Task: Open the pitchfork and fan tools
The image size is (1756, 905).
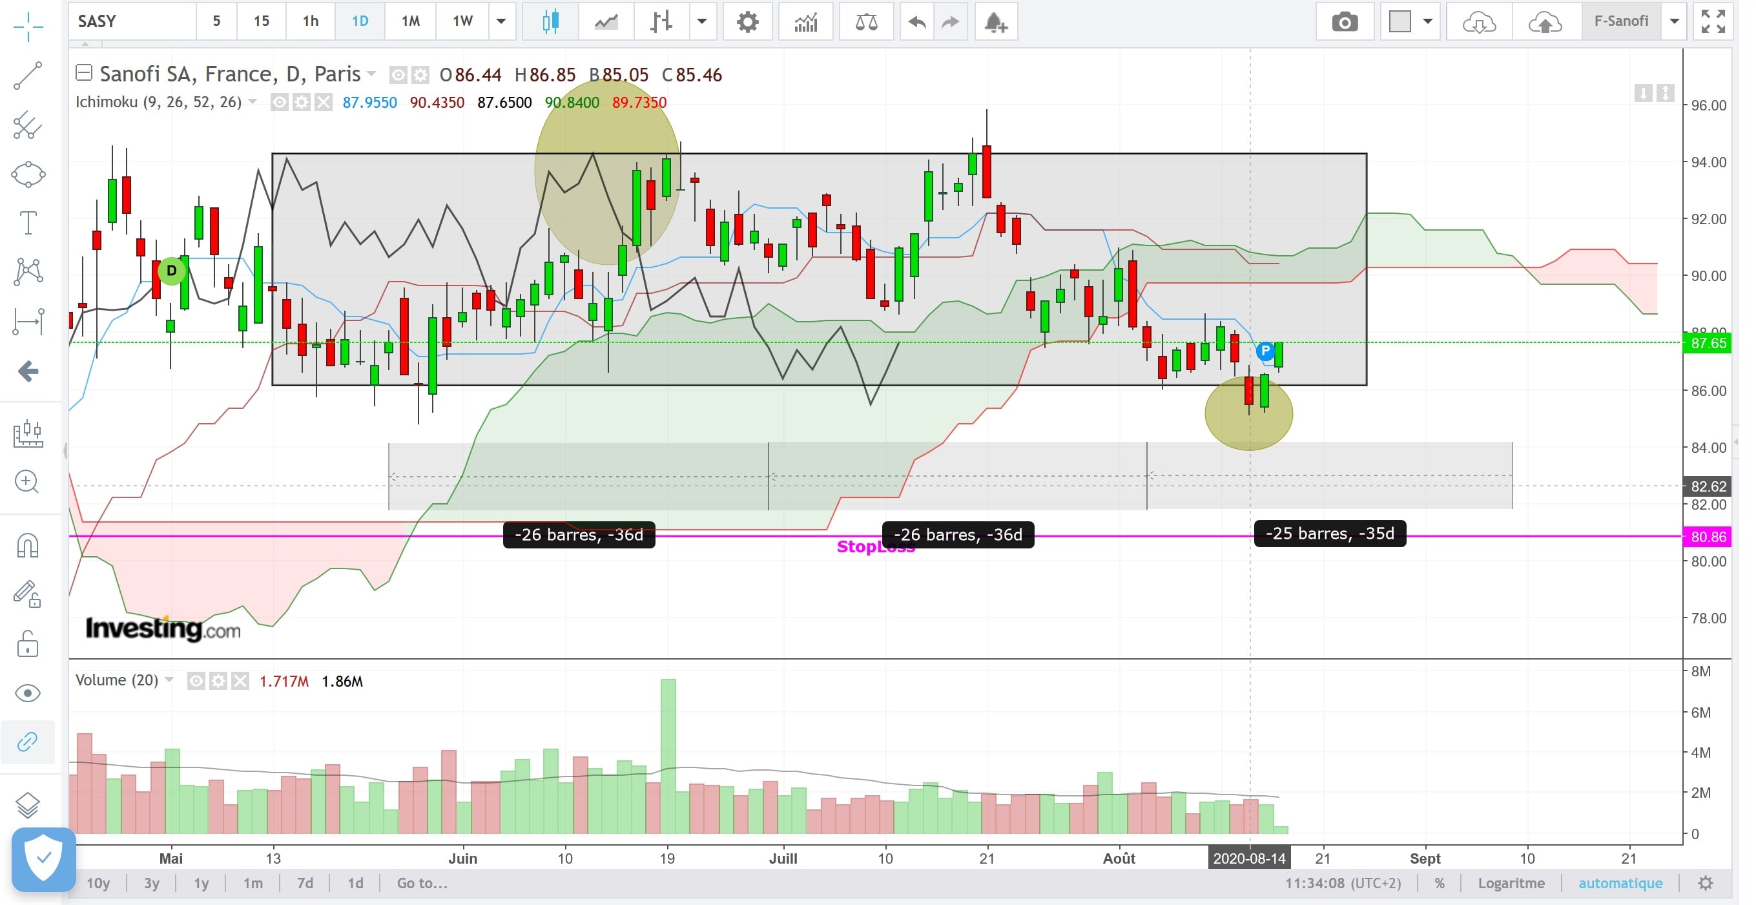Action: coord(28,125)
